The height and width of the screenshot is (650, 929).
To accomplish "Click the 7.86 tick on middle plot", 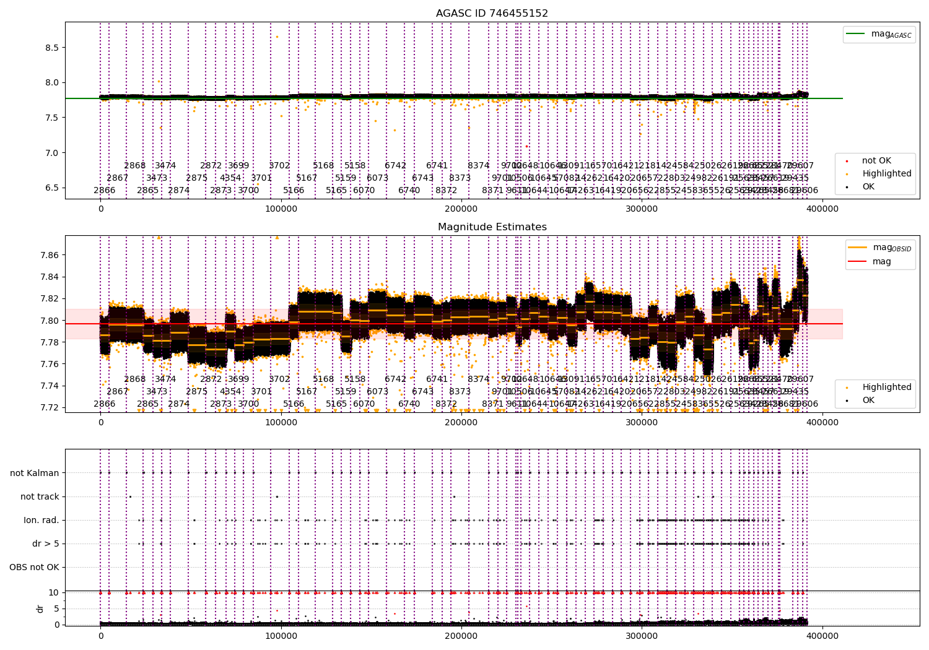I will pos(50,255).
